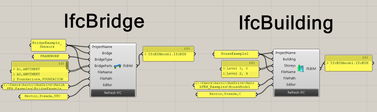Select the FRAMEWORK text panel
The image size is (377, 112).
[x=50, y=56]
